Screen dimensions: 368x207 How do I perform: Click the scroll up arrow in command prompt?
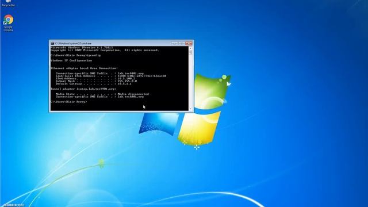coord(190,48)
